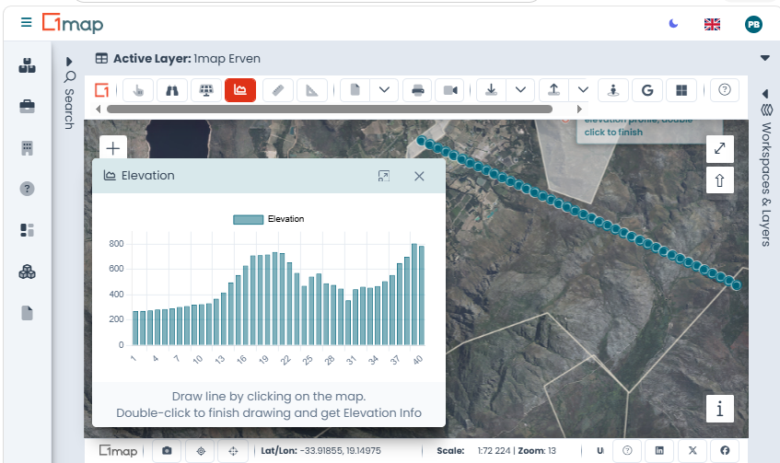Select the solar panel tool

pyautogui.click(x=206, y=90)
